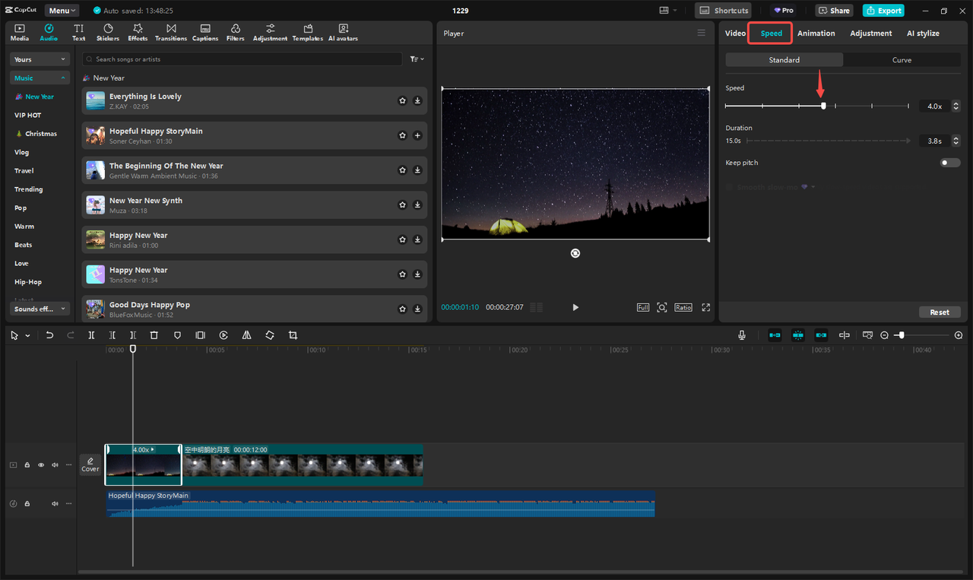Open the Transitions panel
This screenshot has height=580, width=973.
(x=171, y=31)
